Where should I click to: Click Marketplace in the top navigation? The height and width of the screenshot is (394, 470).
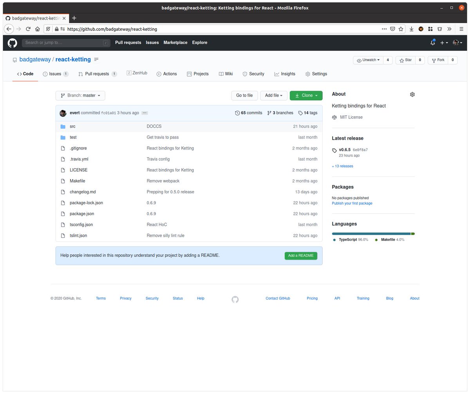pos(175,43)
